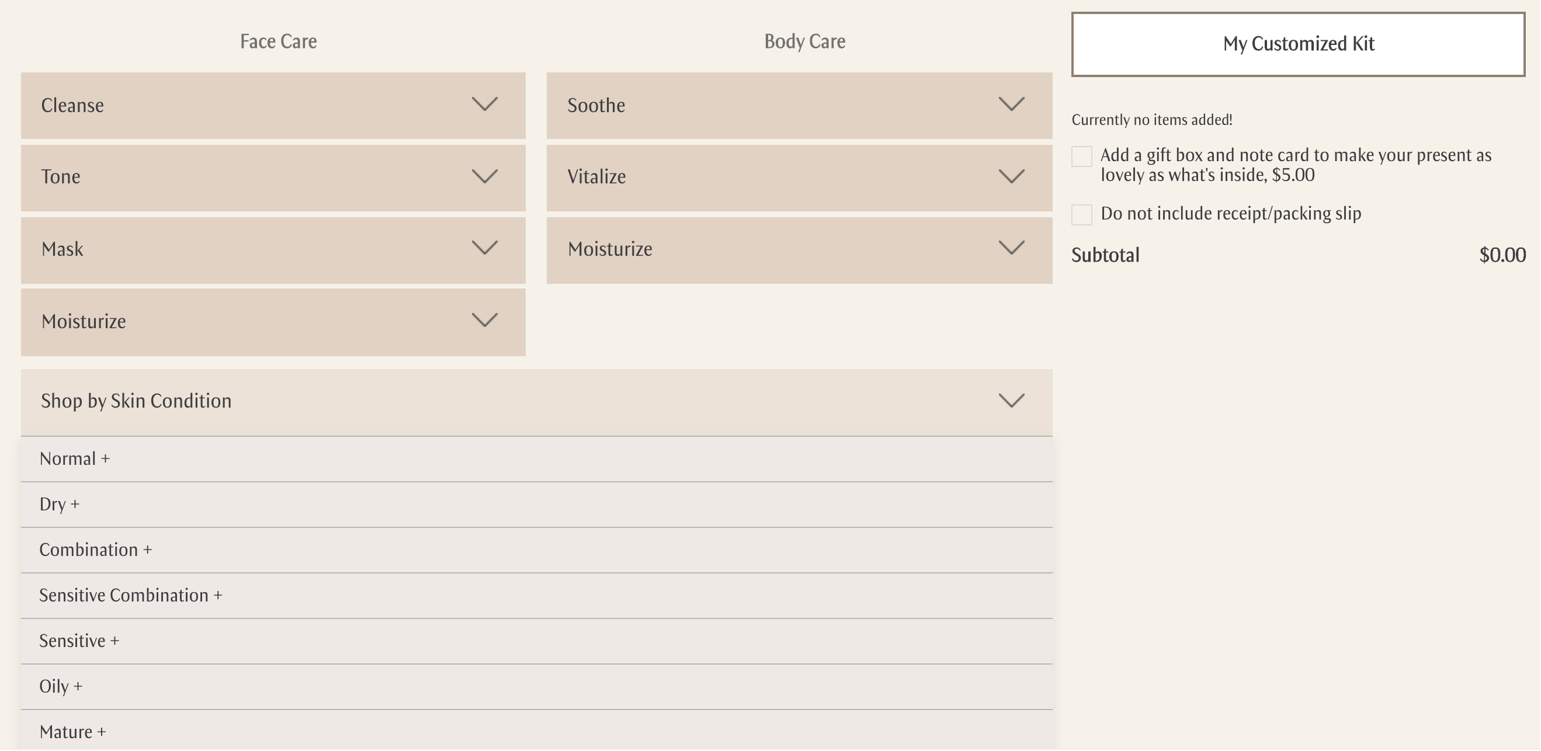The image size is (1541, 751).
Task: Select the Face Care heading
Action: [278, 41]
